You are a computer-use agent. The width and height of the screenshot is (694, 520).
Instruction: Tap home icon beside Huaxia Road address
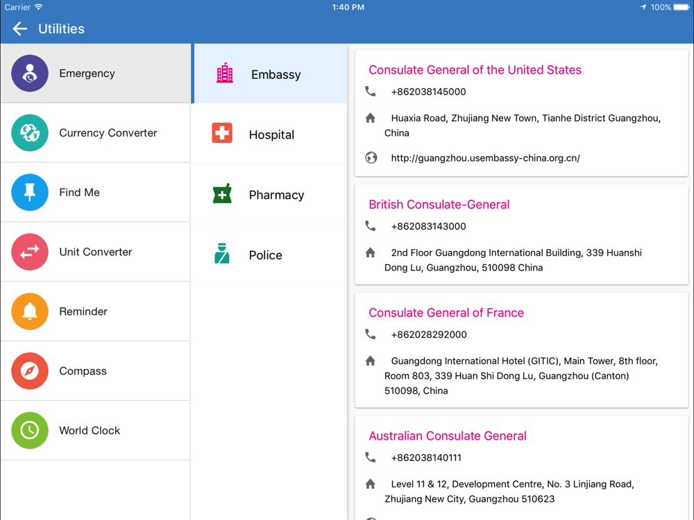(371, 118)
